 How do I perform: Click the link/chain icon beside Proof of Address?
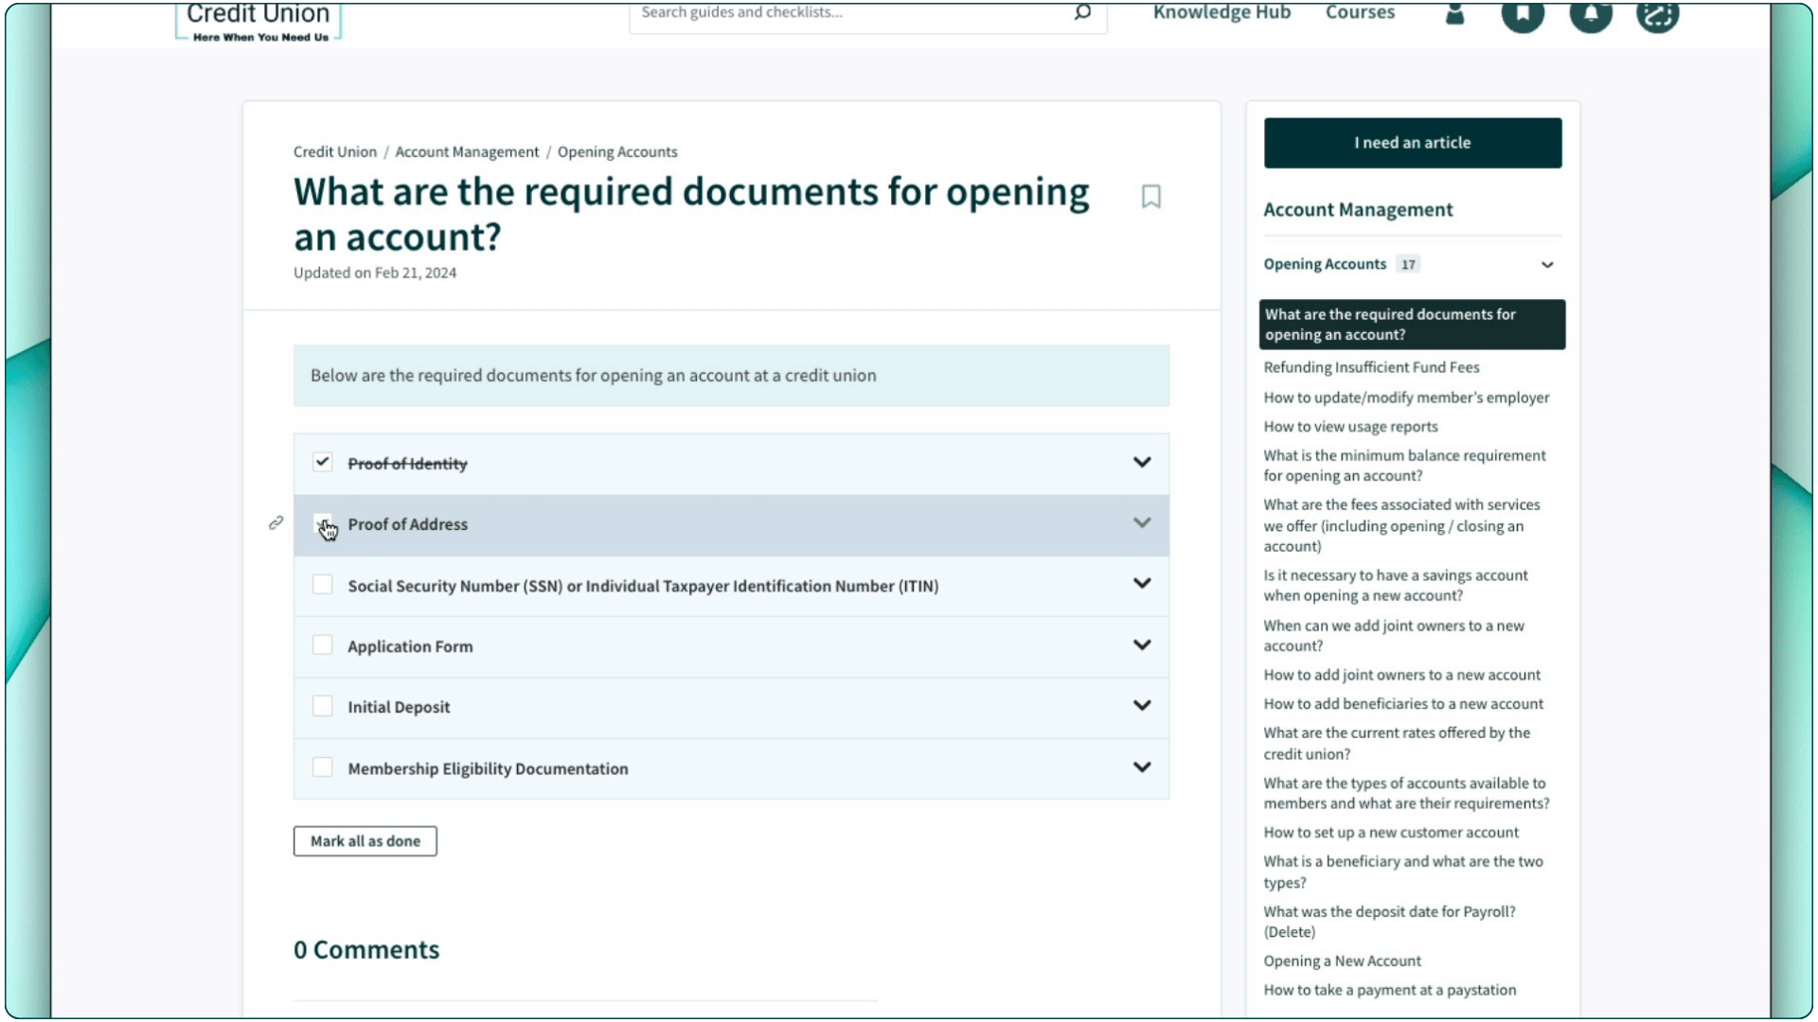tap(275, 521)
